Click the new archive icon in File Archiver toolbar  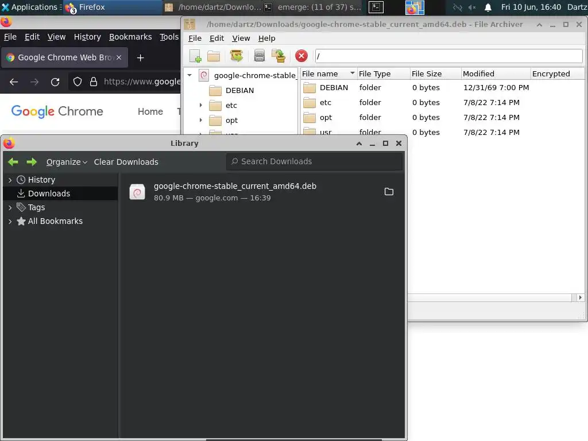click(195, 56)
